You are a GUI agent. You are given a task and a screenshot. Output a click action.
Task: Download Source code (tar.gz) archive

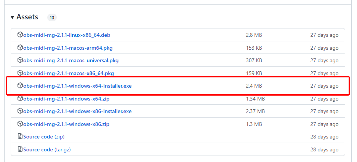(x=47, y=149)
